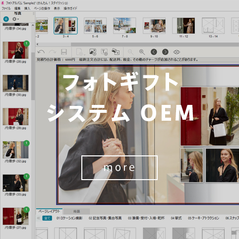Open the ページの操作 menu
This screenshot has width=239, height=239.
click(x=42, y=8)
